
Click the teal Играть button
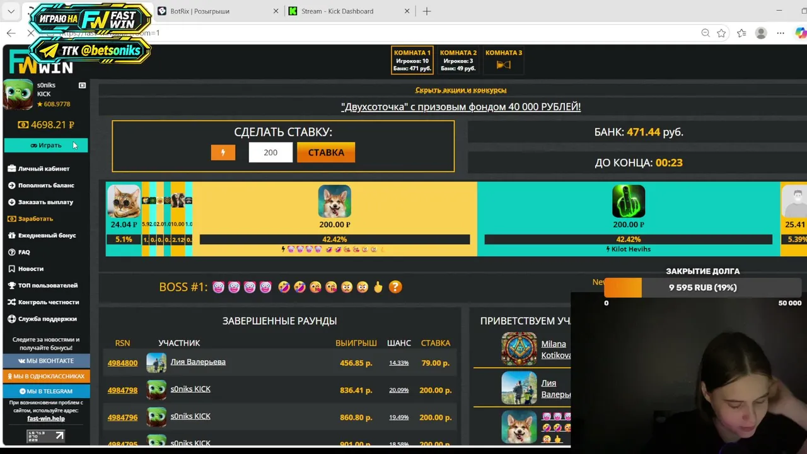coord(46,146)
